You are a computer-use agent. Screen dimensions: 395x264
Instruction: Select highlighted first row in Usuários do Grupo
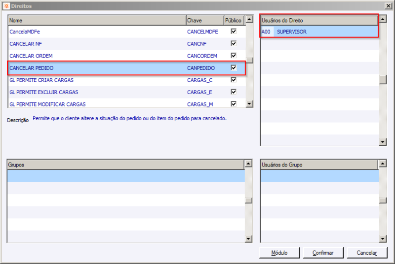(320, 176)
